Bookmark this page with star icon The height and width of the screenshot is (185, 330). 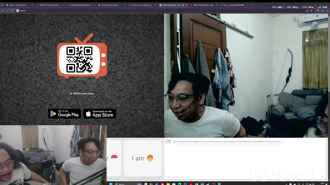tap(311, 11)
